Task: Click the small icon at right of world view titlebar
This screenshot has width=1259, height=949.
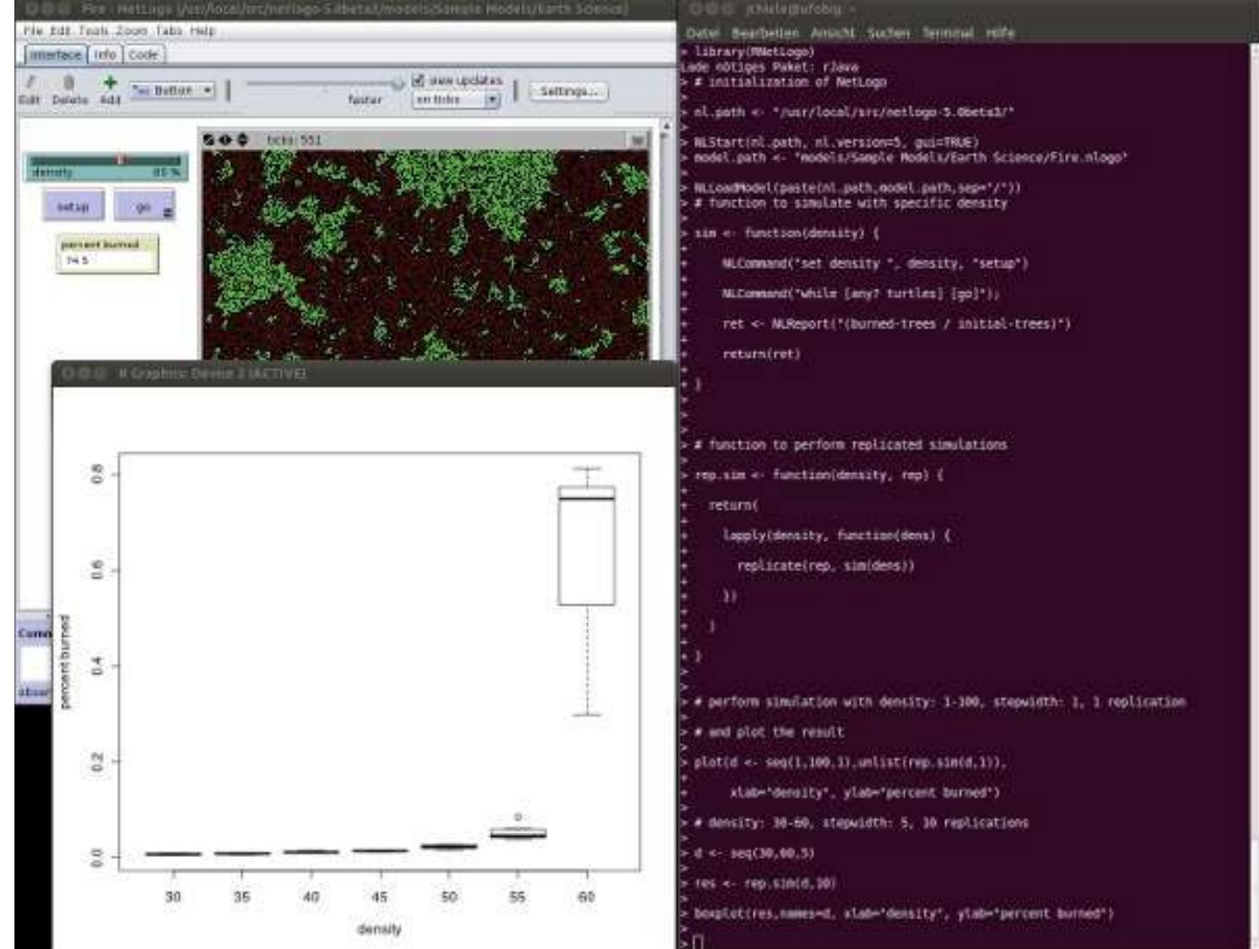Action: (x=638, y=138)
